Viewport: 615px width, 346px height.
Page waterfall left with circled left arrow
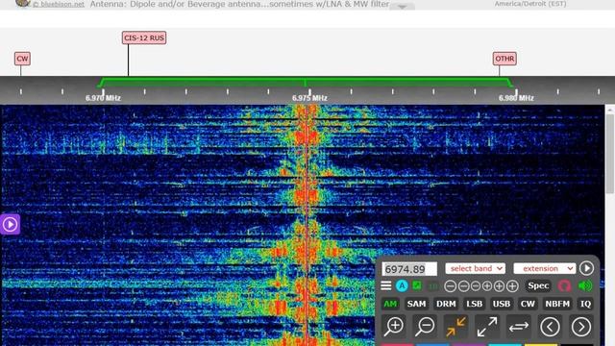(550, 327)
